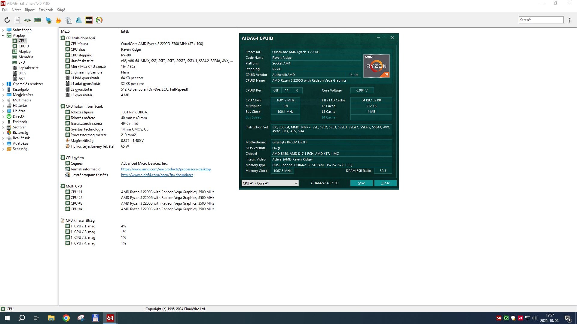Click the Keresés search field

coord(541,20)
